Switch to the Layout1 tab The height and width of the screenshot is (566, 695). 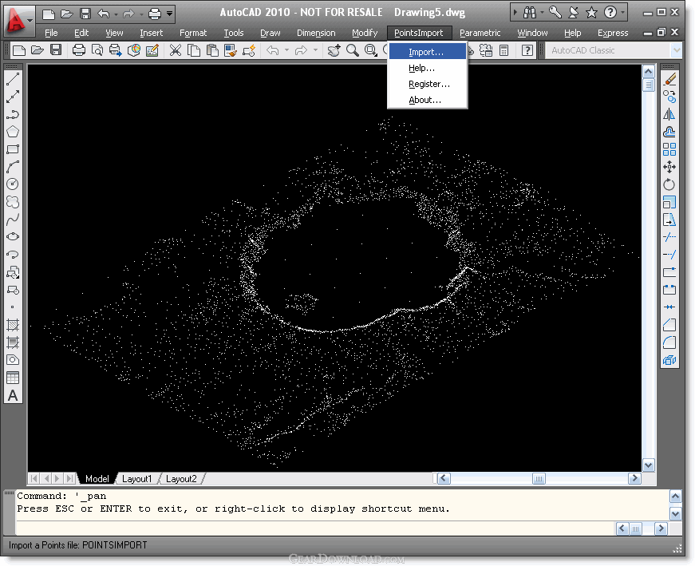[x=136, y=479]
